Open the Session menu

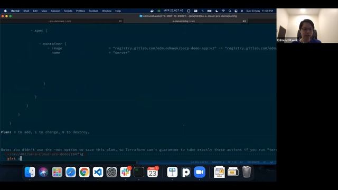click(x=55, y=11)
